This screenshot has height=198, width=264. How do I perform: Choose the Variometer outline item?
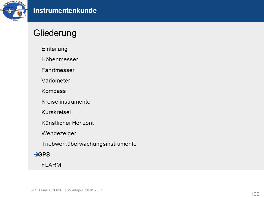click(56, 81)
